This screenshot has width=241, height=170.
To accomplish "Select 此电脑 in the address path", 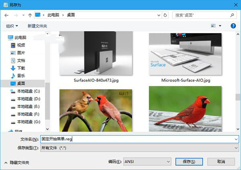I will pos(53,15).
